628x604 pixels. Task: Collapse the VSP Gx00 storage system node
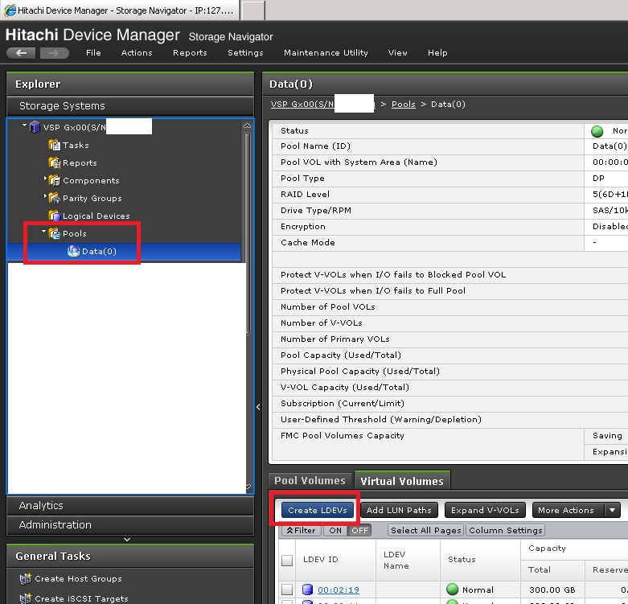tap(24, 125)
